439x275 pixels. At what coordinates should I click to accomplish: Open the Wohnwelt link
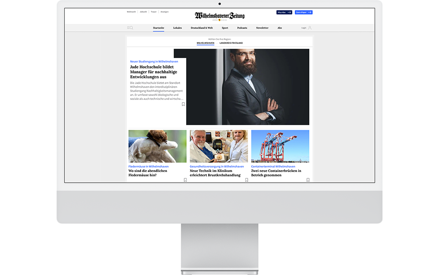[x=131, y=12]
